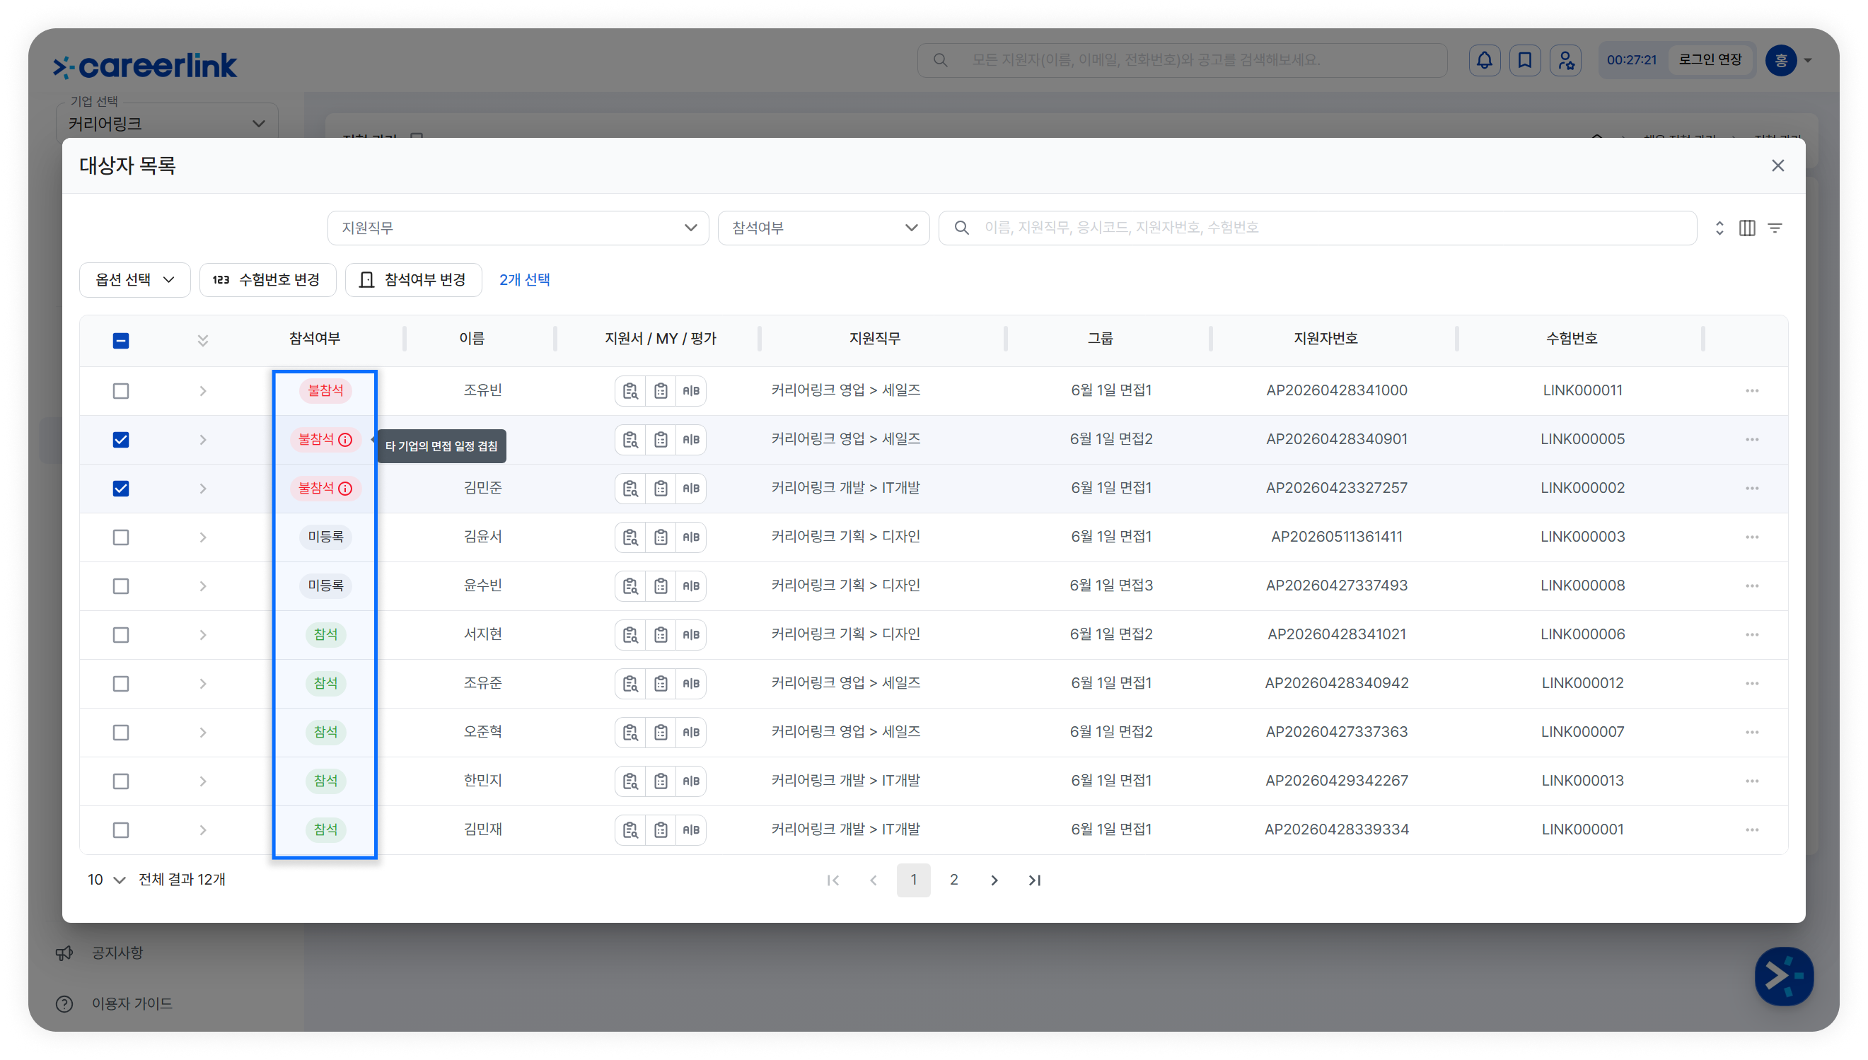Screen dimensions: 1868x1060
Task: Open A|B evaluation icon for 김민재
Action: click(691, 830)
